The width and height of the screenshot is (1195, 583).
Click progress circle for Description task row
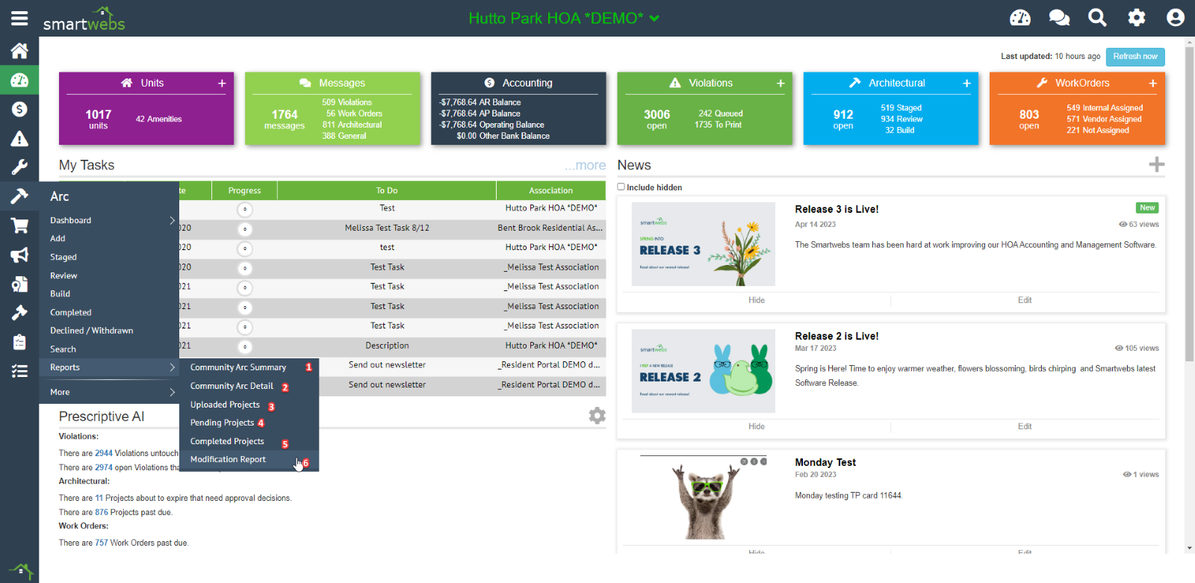[x=245, y=346]
